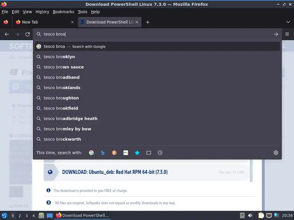Image resolution: width=294 pixels, height=220 pixels.
Task: Open the File menu
Action: click(5, 12)
